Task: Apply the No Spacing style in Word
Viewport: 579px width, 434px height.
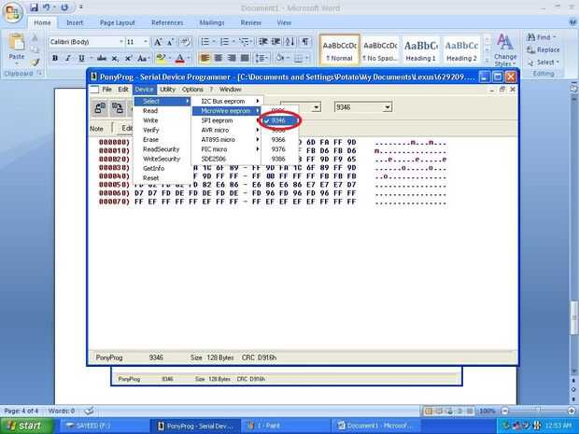Action: pyautogui.click(x=380, y=50)
